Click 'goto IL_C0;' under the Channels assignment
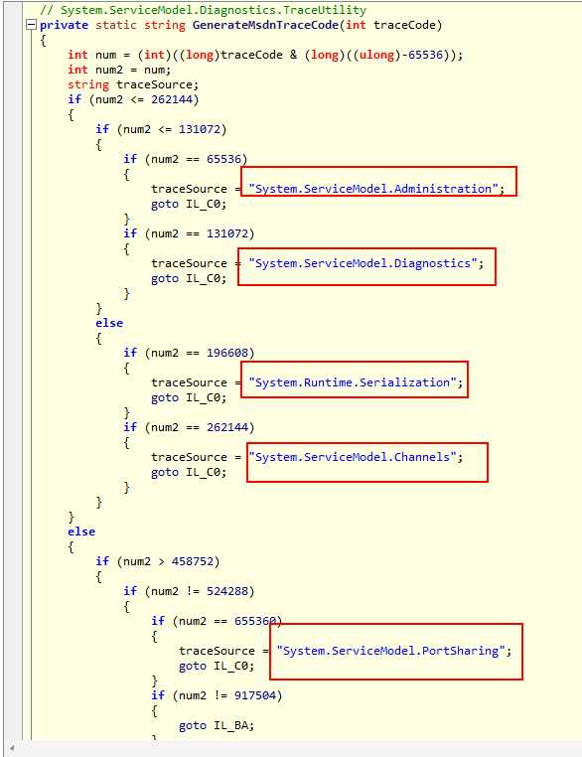The image size is (582, 757). 189,472
